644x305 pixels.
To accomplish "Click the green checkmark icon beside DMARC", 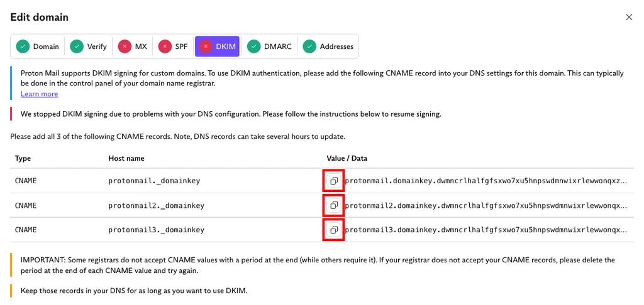I will tap(254, 46).
